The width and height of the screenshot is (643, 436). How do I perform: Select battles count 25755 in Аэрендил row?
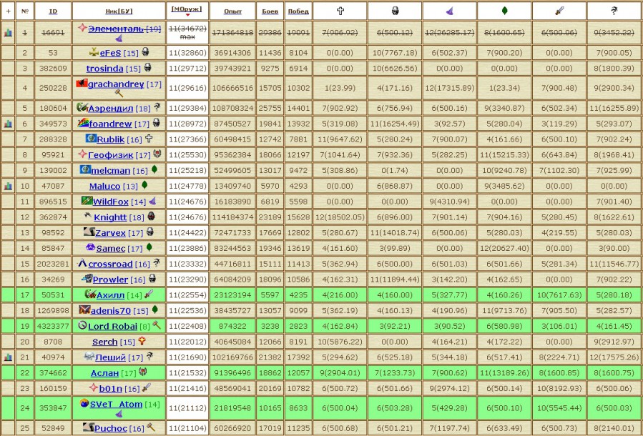click(x=270, y=109)
